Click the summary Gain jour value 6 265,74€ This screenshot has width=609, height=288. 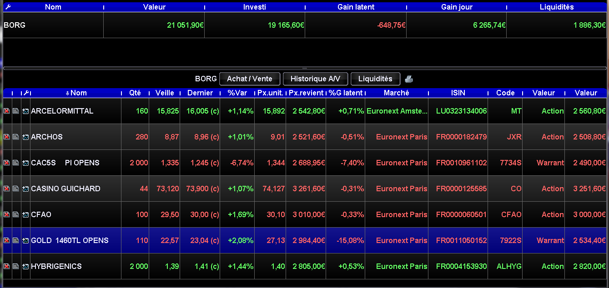pyautogui.click(x=489, y=25)
